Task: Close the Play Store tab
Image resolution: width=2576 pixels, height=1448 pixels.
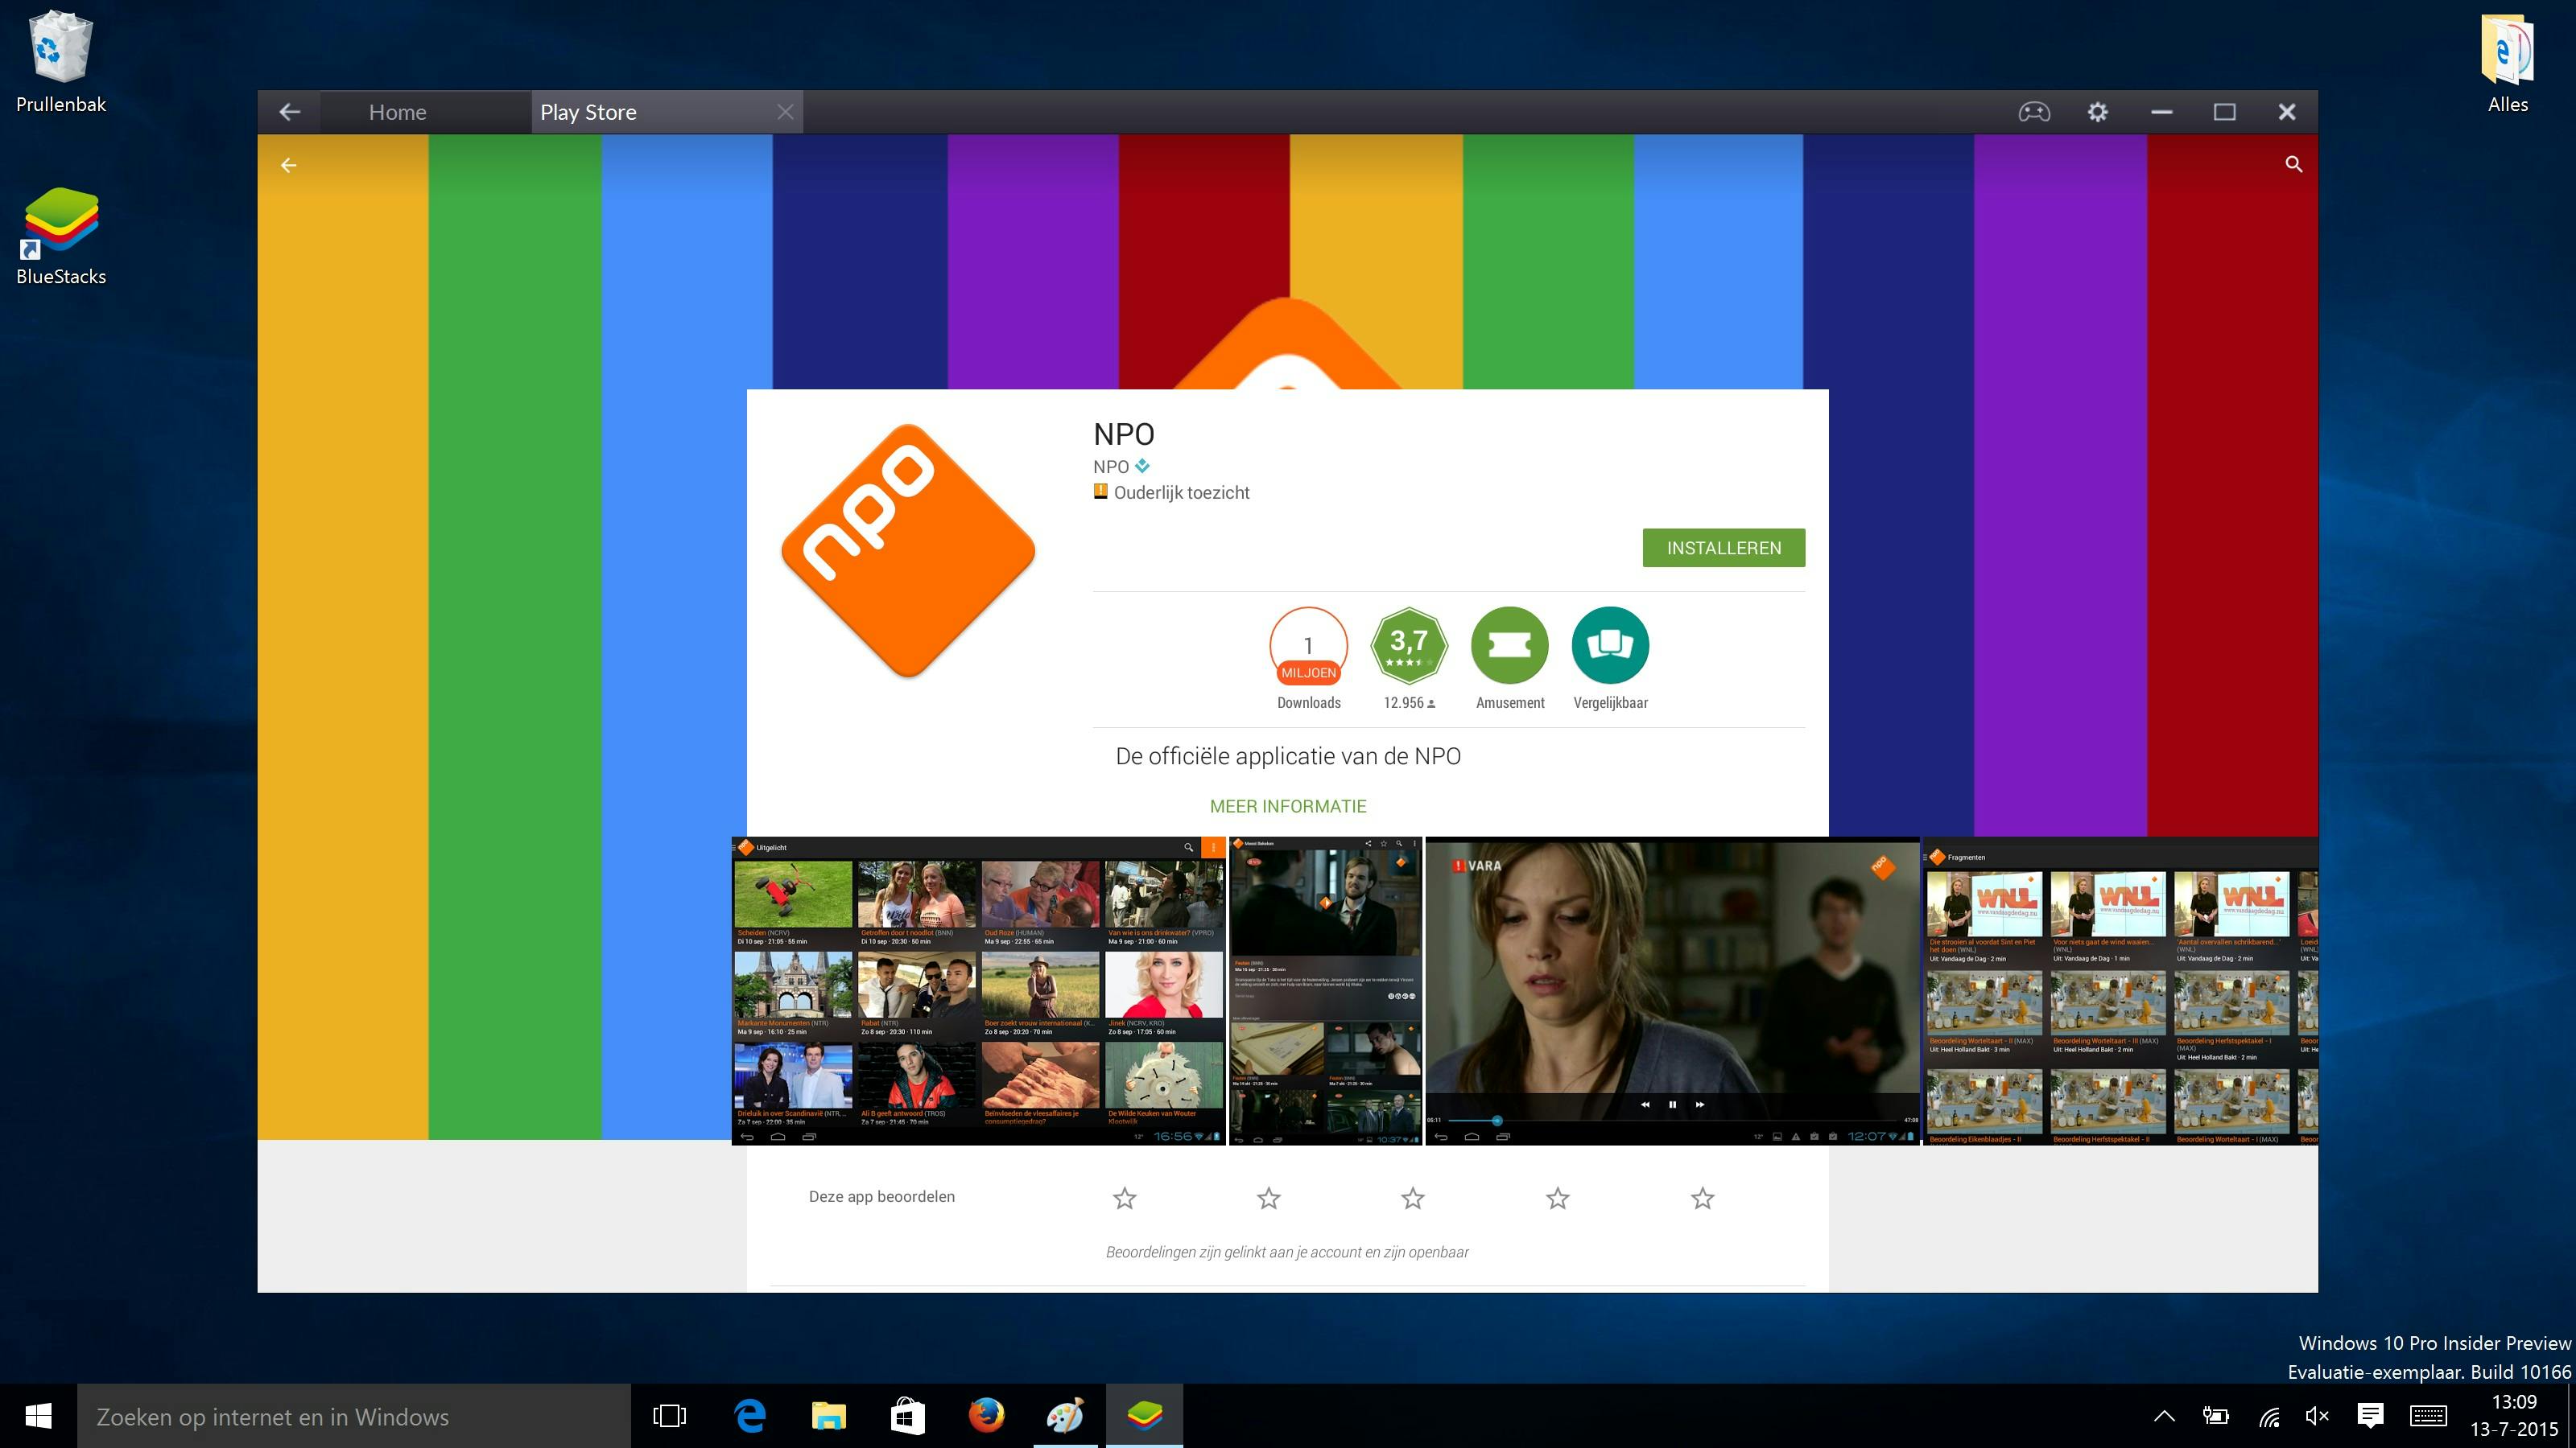Action: click(785, 112)
